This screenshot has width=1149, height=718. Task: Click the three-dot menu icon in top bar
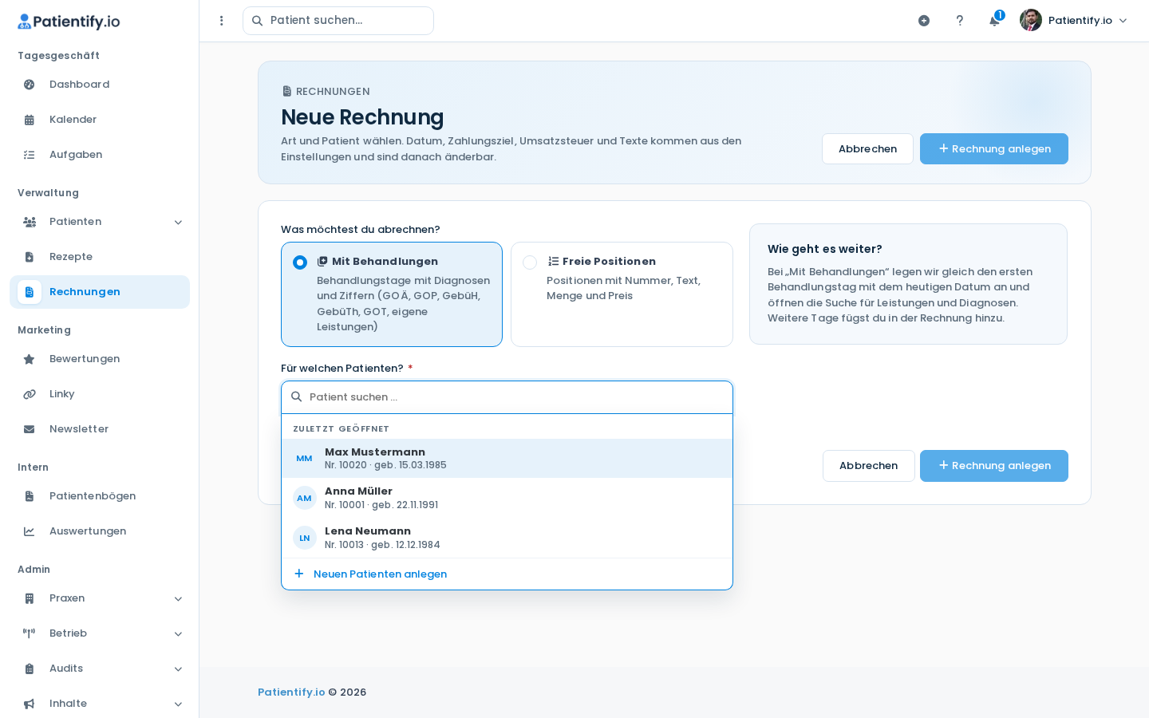222,21
